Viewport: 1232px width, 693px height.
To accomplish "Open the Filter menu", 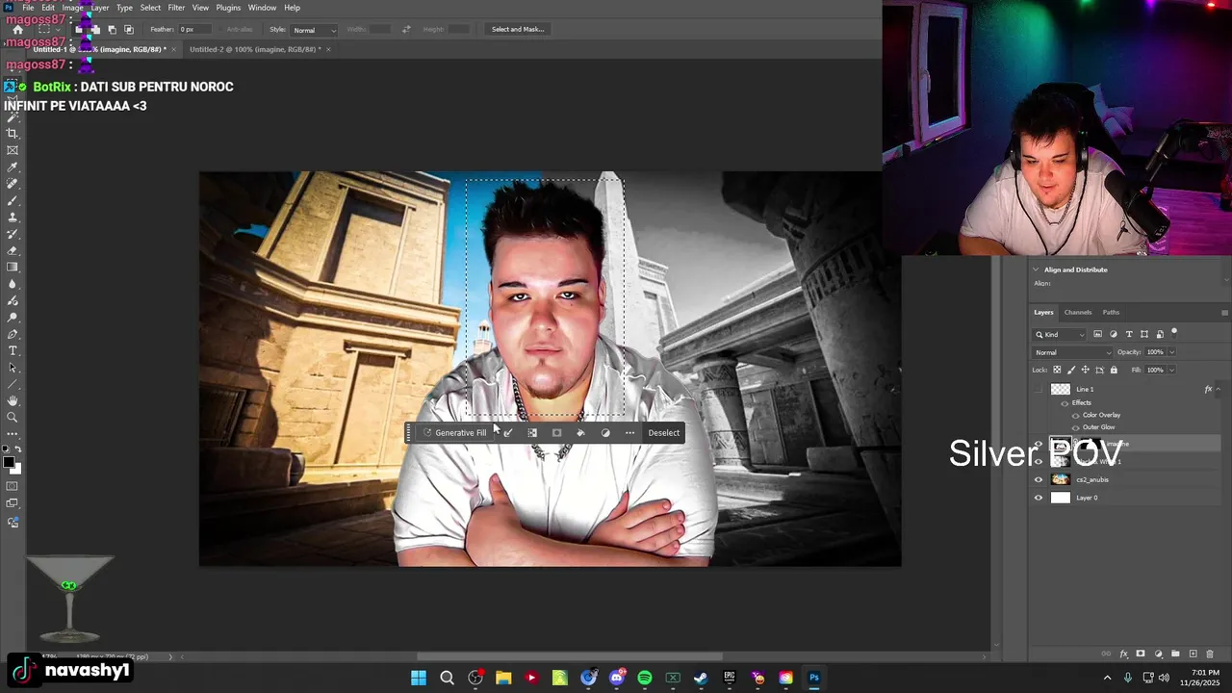I will click(176, 8).
